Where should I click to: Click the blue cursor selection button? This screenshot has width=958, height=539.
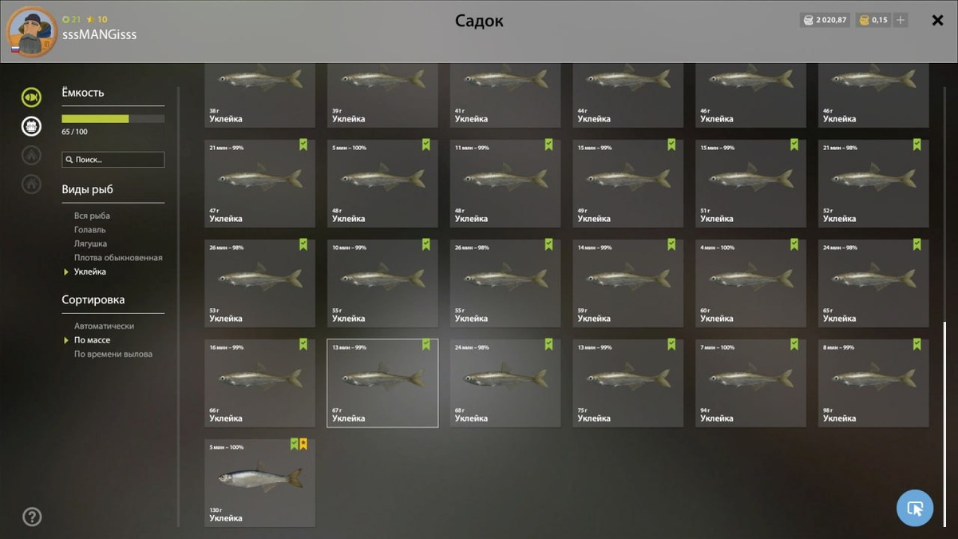pyautogui.click(x=915, y=508)
